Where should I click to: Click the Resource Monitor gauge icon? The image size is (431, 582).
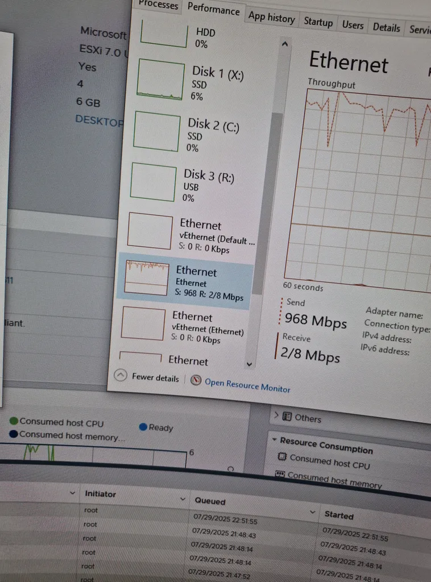click(196, 380)
